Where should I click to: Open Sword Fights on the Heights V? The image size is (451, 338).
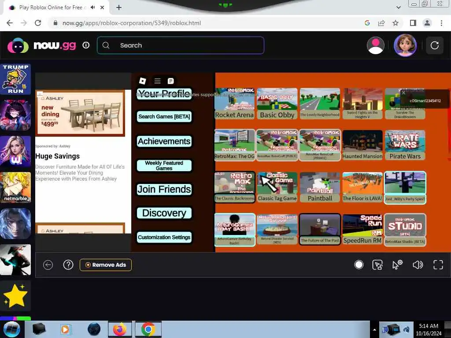click(362, 104)
